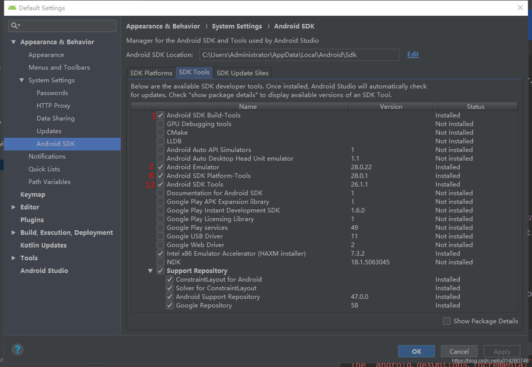This screenshot has height=367, width=532.
Task: Tick the LLDB checkbox
Action: tap(160, 141)
